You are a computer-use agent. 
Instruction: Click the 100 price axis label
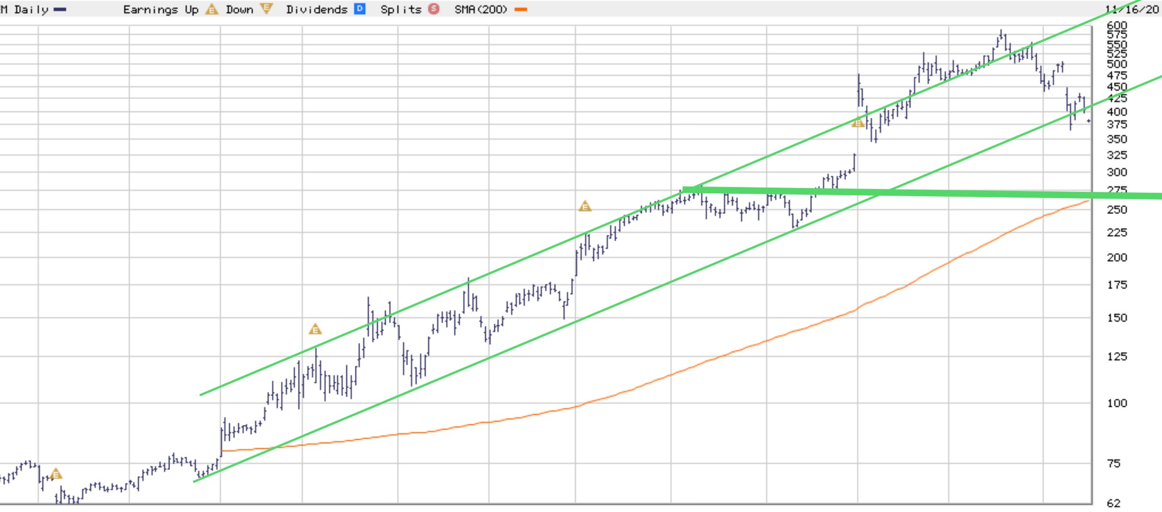point(1117,403)
